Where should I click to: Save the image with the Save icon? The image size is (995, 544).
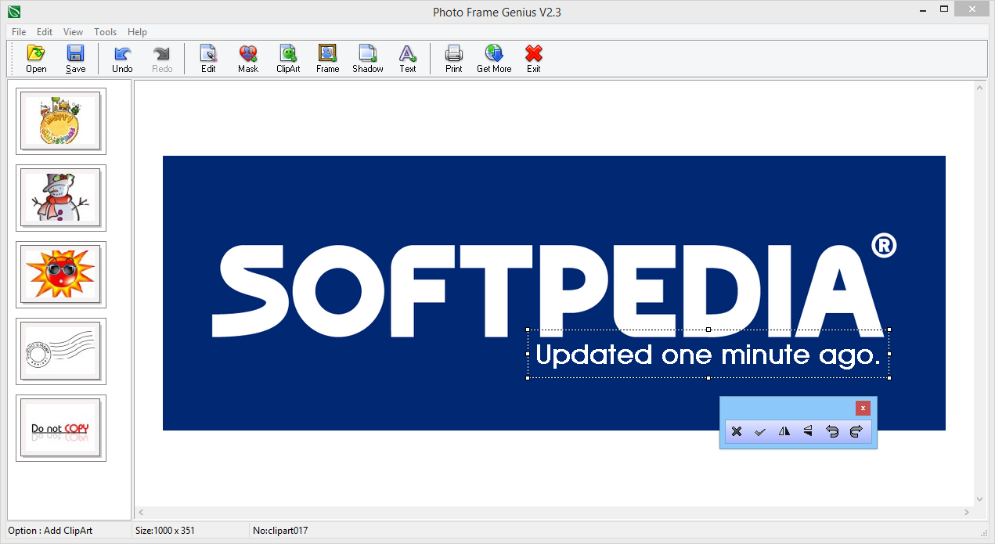click(75, 59)
